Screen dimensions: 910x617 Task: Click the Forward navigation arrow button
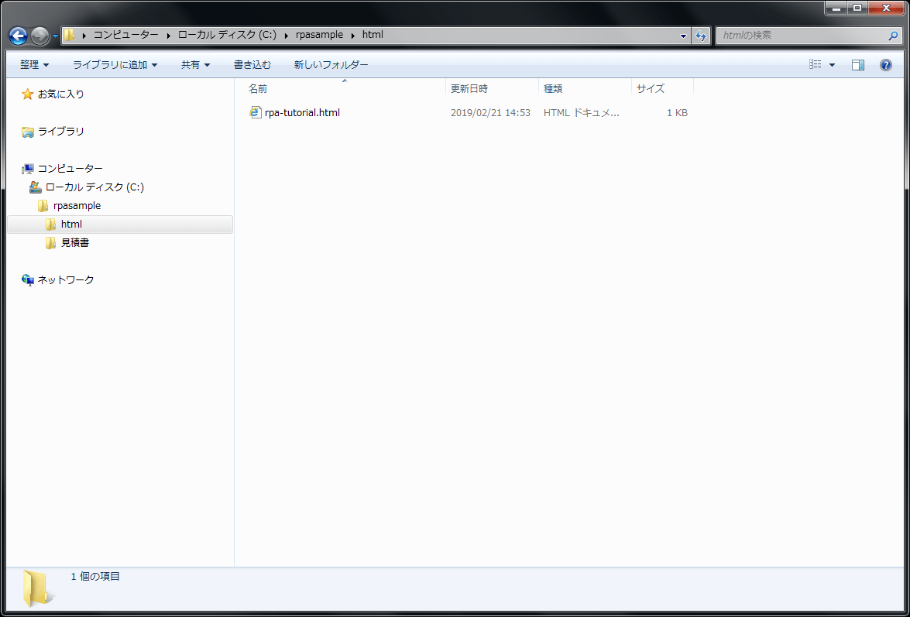39,36
